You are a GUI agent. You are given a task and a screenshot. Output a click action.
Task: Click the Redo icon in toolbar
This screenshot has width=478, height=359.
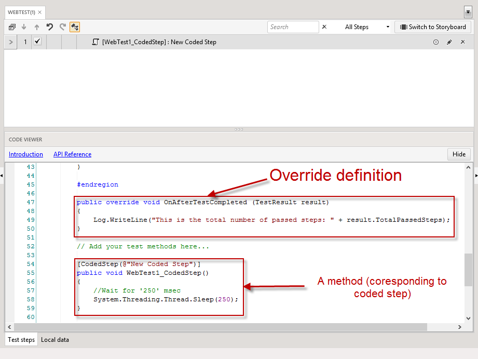pos(62,27)
